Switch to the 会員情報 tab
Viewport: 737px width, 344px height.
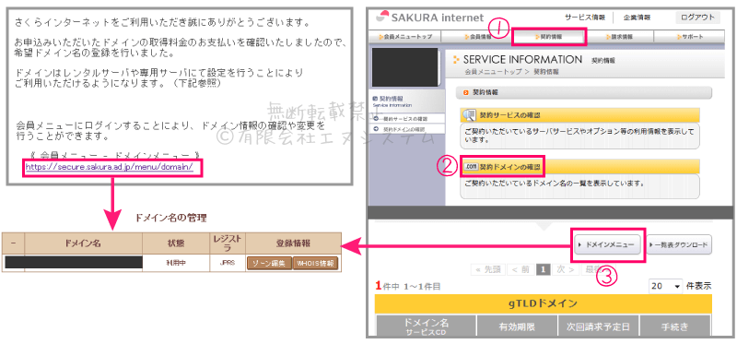[476, 36]
